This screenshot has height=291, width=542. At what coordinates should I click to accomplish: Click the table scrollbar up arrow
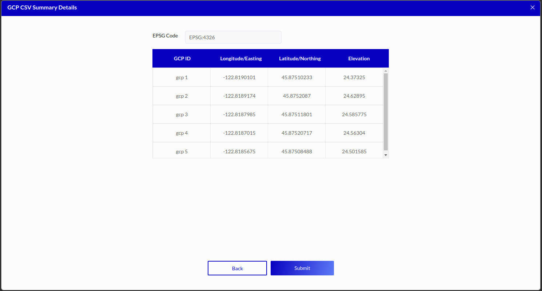tap(386, 71)
